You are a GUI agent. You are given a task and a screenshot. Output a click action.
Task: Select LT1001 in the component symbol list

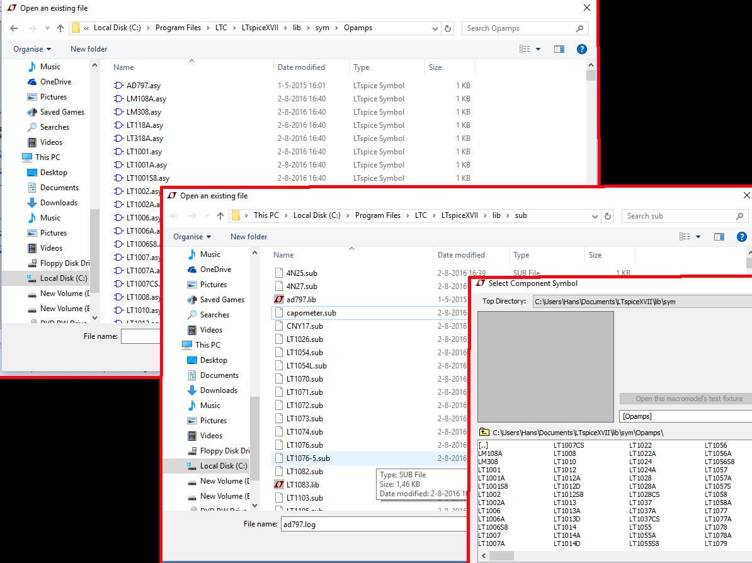click(489, 470)
